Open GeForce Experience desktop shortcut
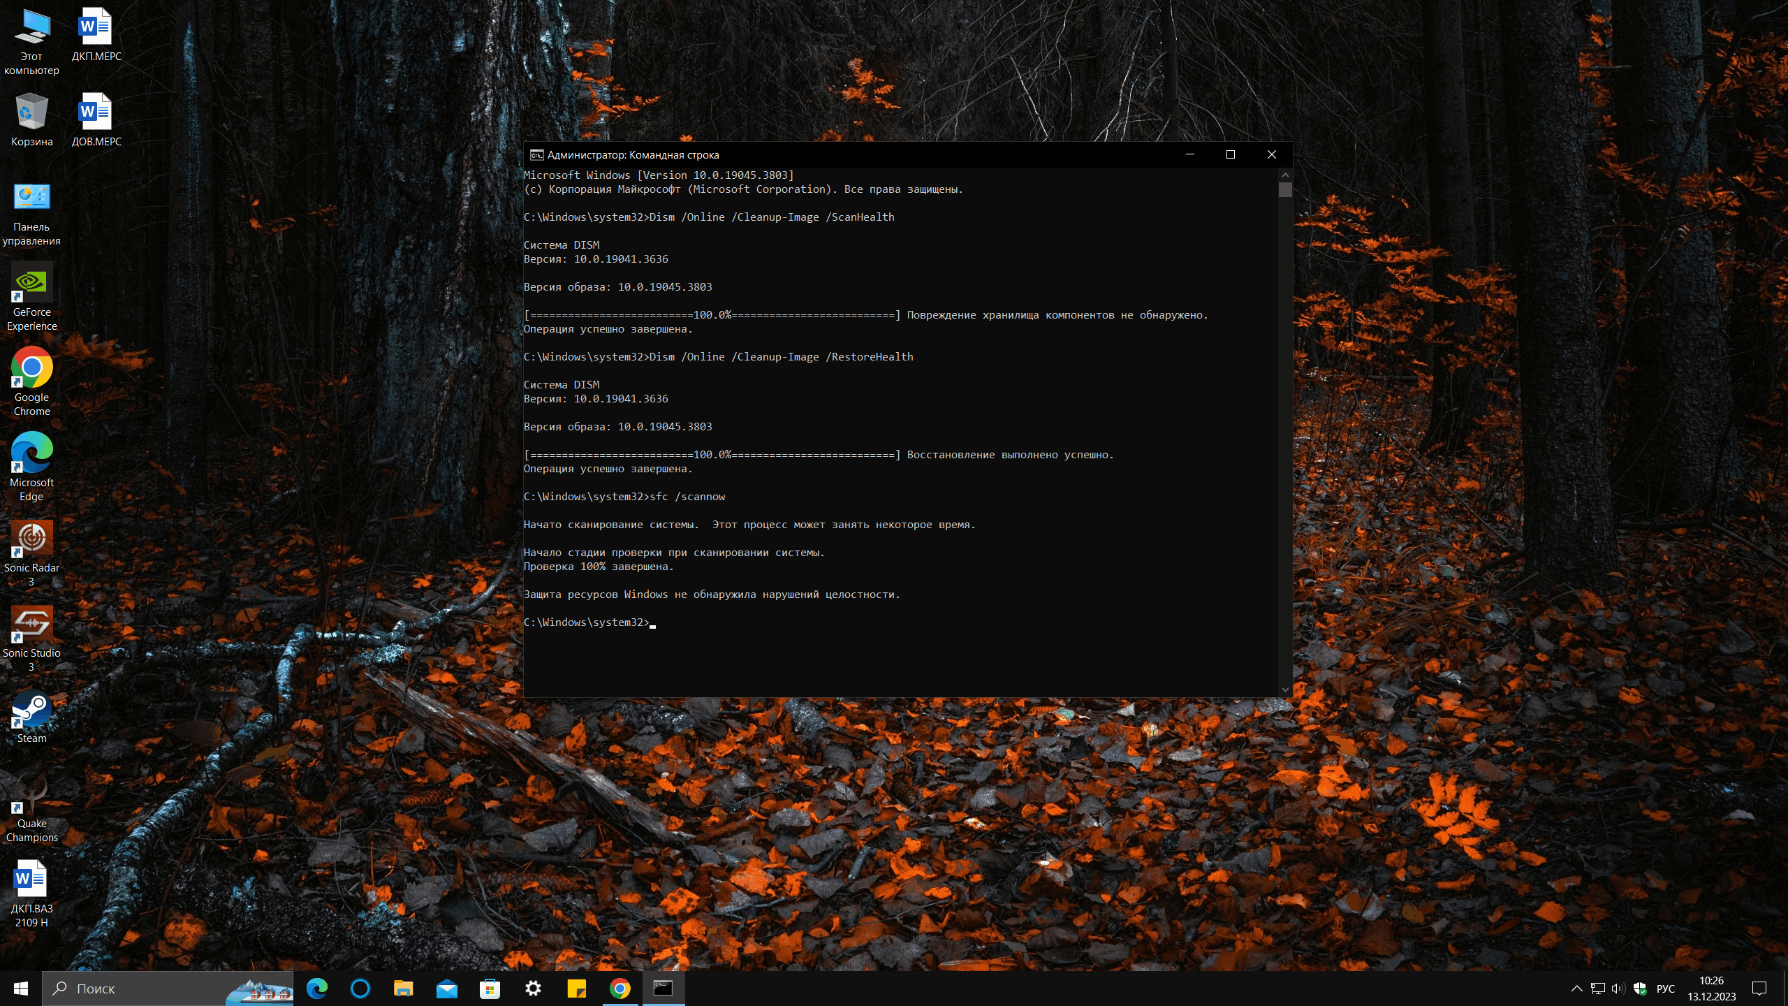This screenshot has width=1788, height=1006. (31, 284)
